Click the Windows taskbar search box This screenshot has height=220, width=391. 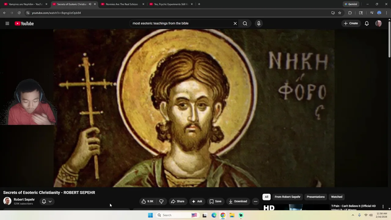(177, 215)
